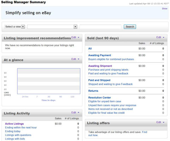Open Listings with questions link
Image resolution: width=170 pixels, height=141 pixels.
pos(18,135)
